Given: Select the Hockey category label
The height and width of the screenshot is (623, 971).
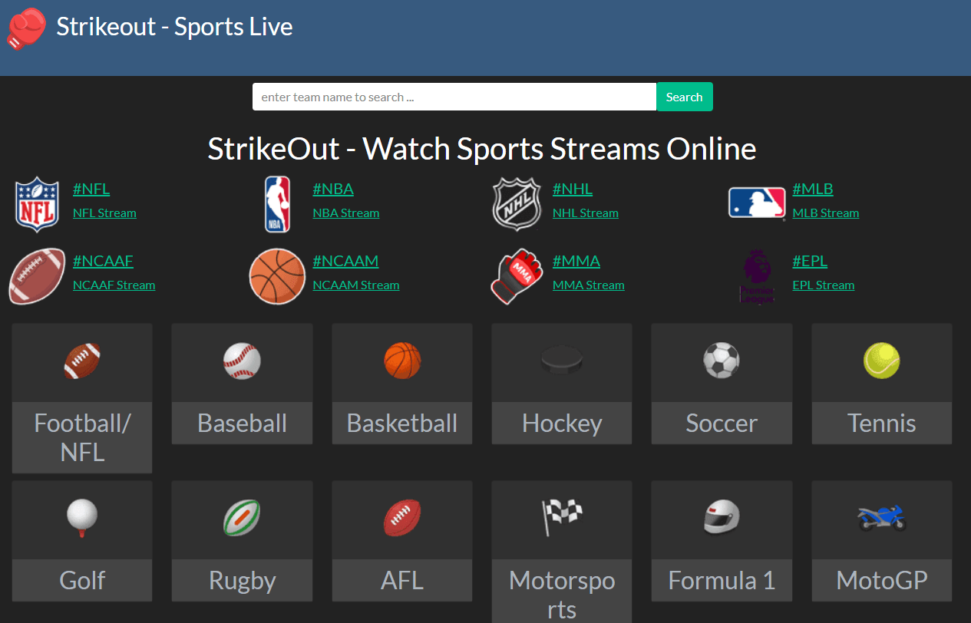Looking at the screenshot, I should tap(562, 423).
